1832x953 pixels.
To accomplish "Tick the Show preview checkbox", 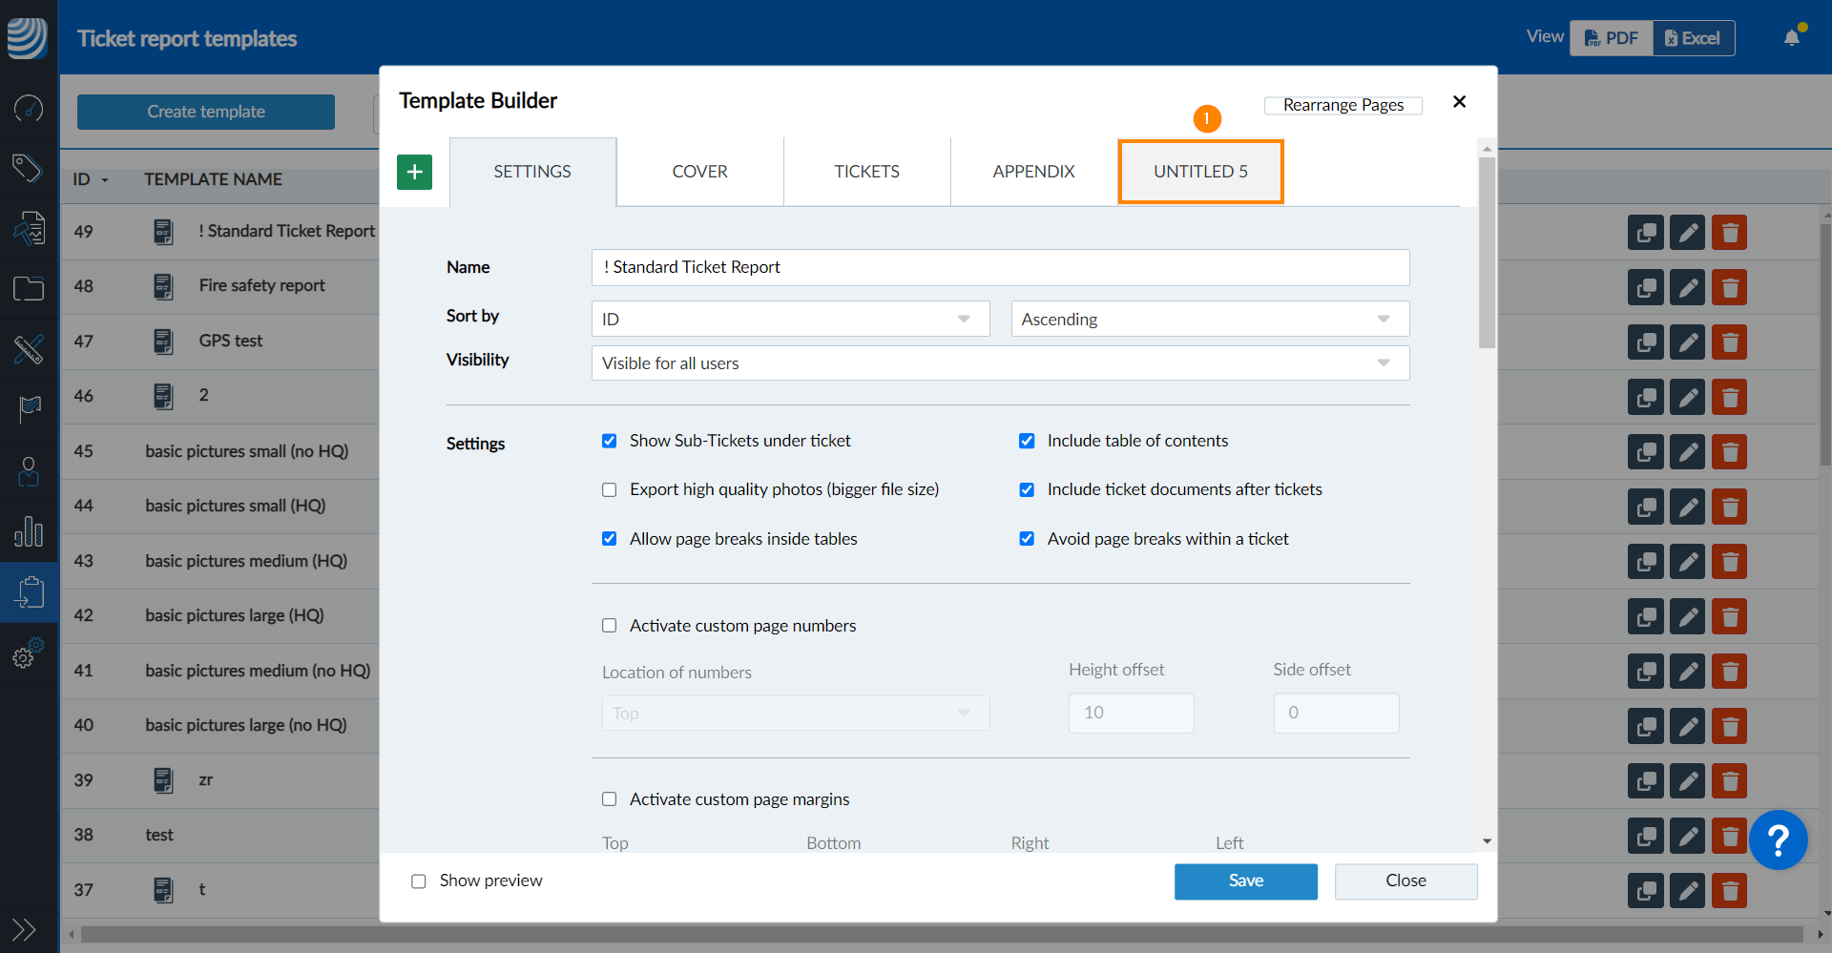I will pos(419,881).
